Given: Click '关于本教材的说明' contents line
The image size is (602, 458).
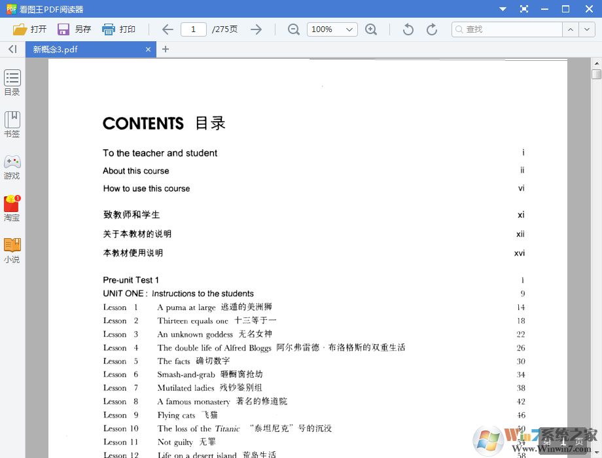Looking at the screenshot, I should pyautogui.click(x=137, y=234).
